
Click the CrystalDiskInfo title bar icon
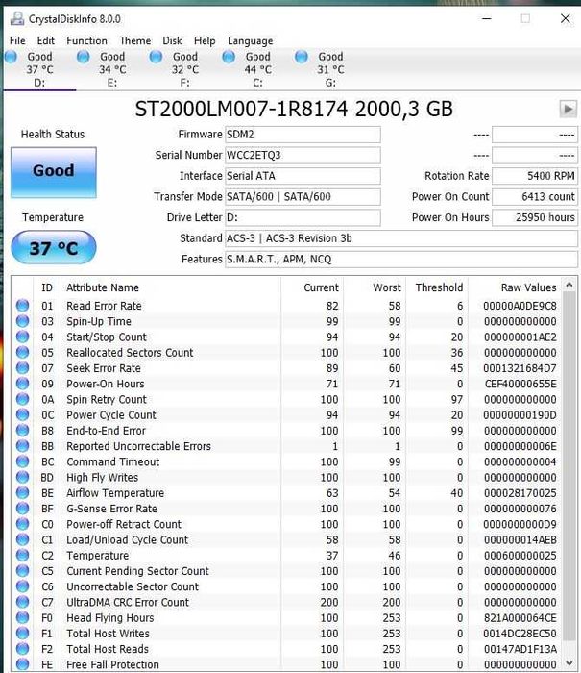point(17,19)
